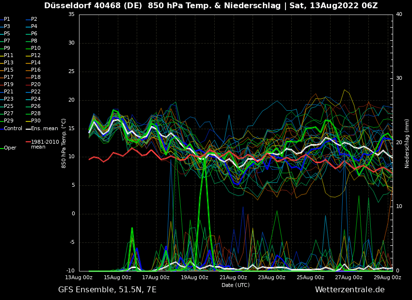
Task: Select the 19Aug 00z date tick
Action: click(195, 278)
